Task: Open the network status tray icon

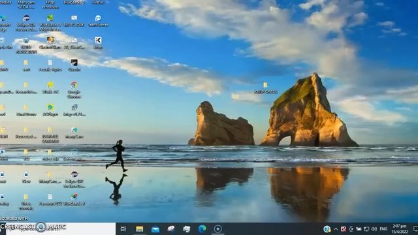Action: [366, 229]
